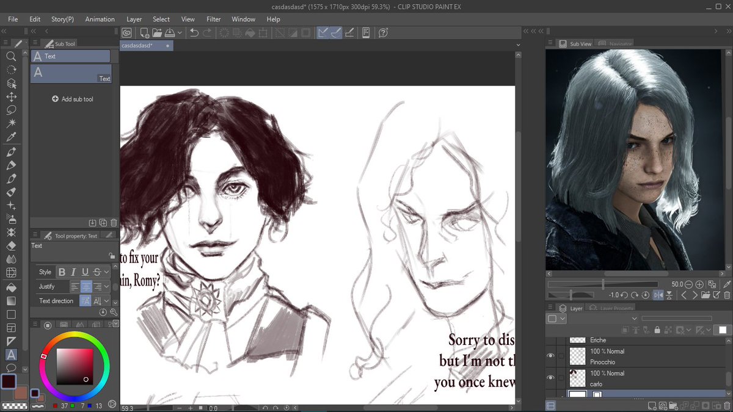Toggle Bold text style
The width and height of the screenshot is (733, 412).
[x=61, y=272]
